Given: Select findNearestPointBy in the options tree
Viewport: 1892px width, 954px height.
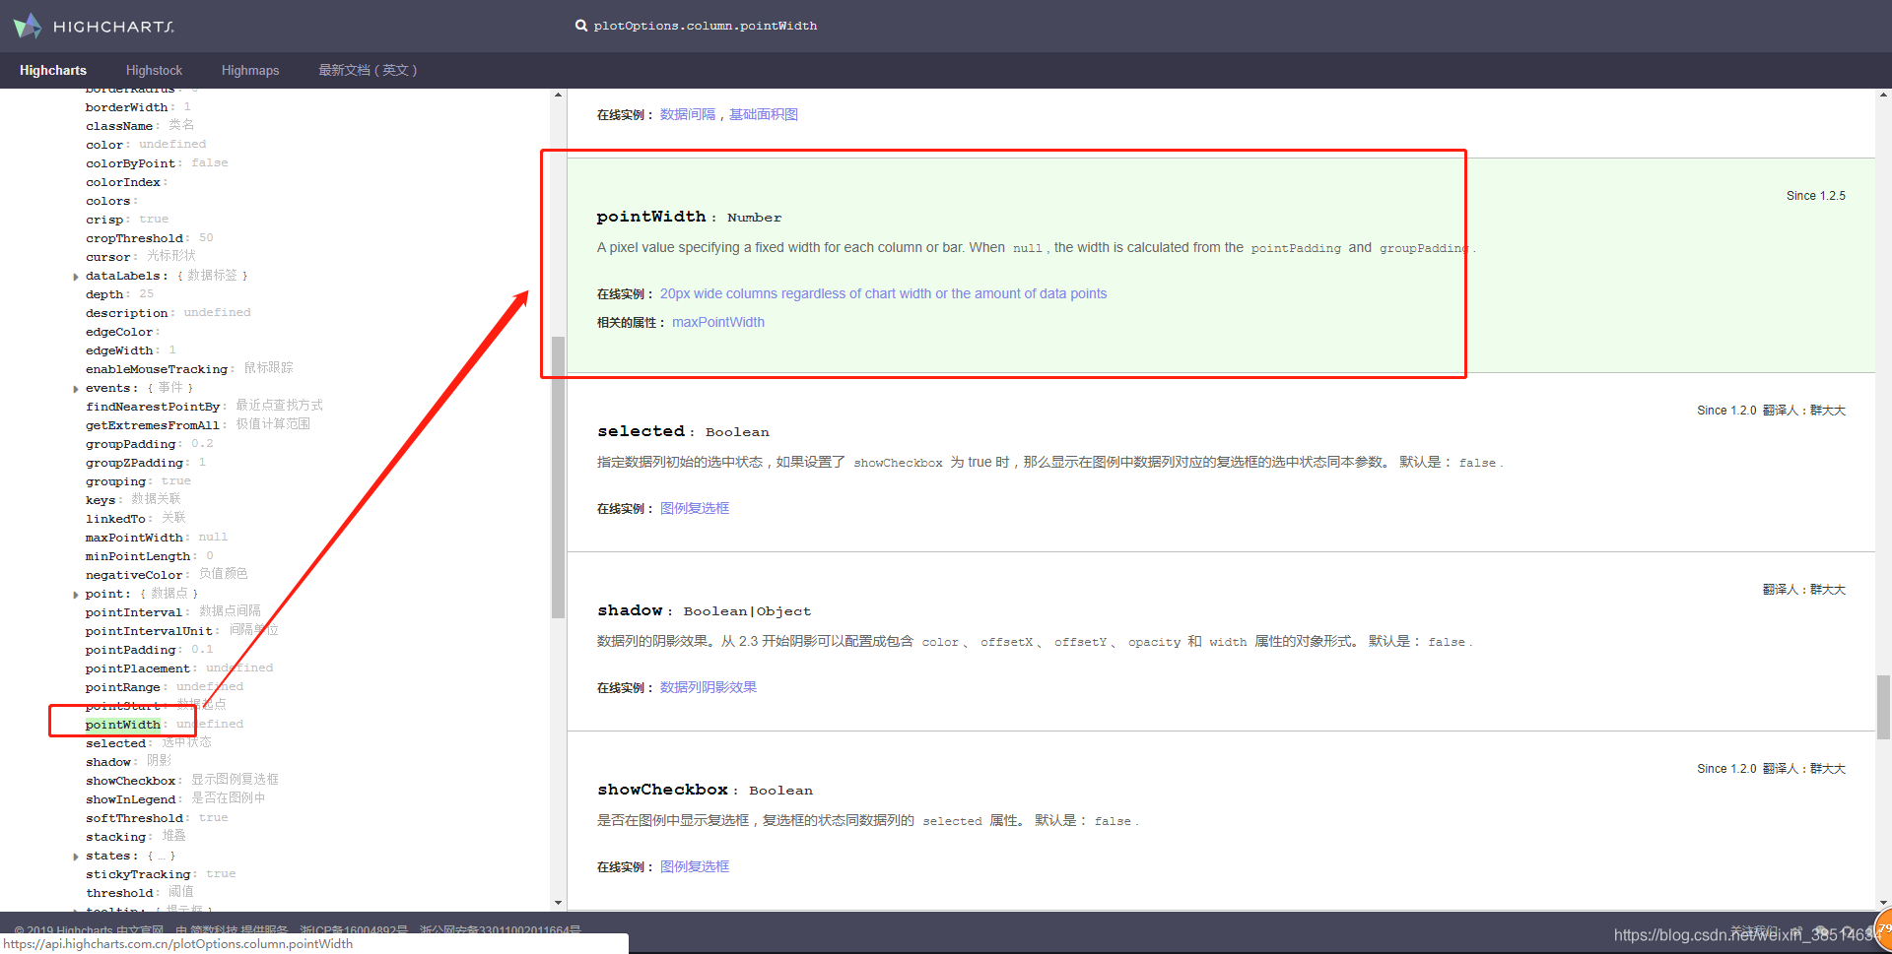Looking at the screenshot, I should click(153, 407).
